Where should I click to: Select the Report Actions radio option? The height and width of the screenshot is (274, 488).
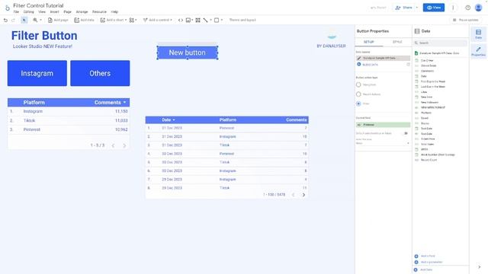(358, 94)
